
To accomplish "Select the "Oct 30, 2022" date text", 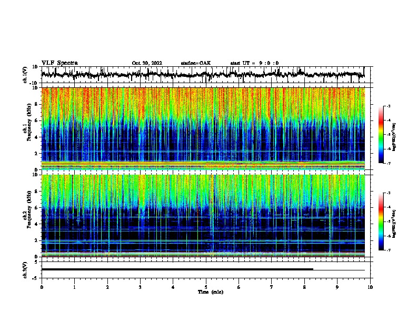I will coord(147,63).
